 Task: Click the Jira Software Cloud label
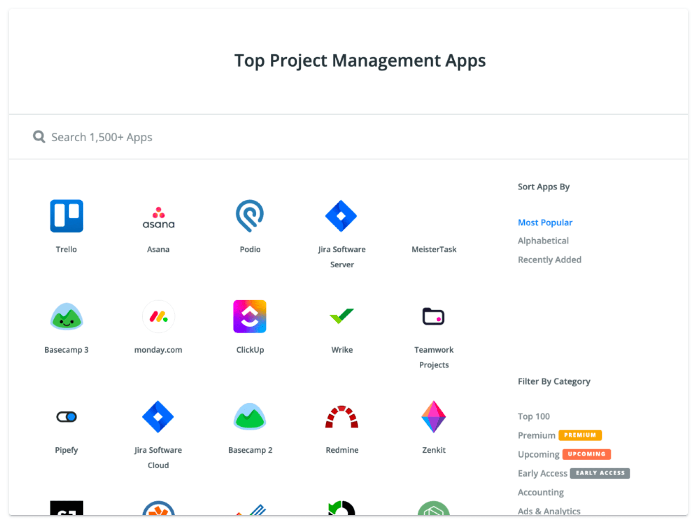click(158, 458)
